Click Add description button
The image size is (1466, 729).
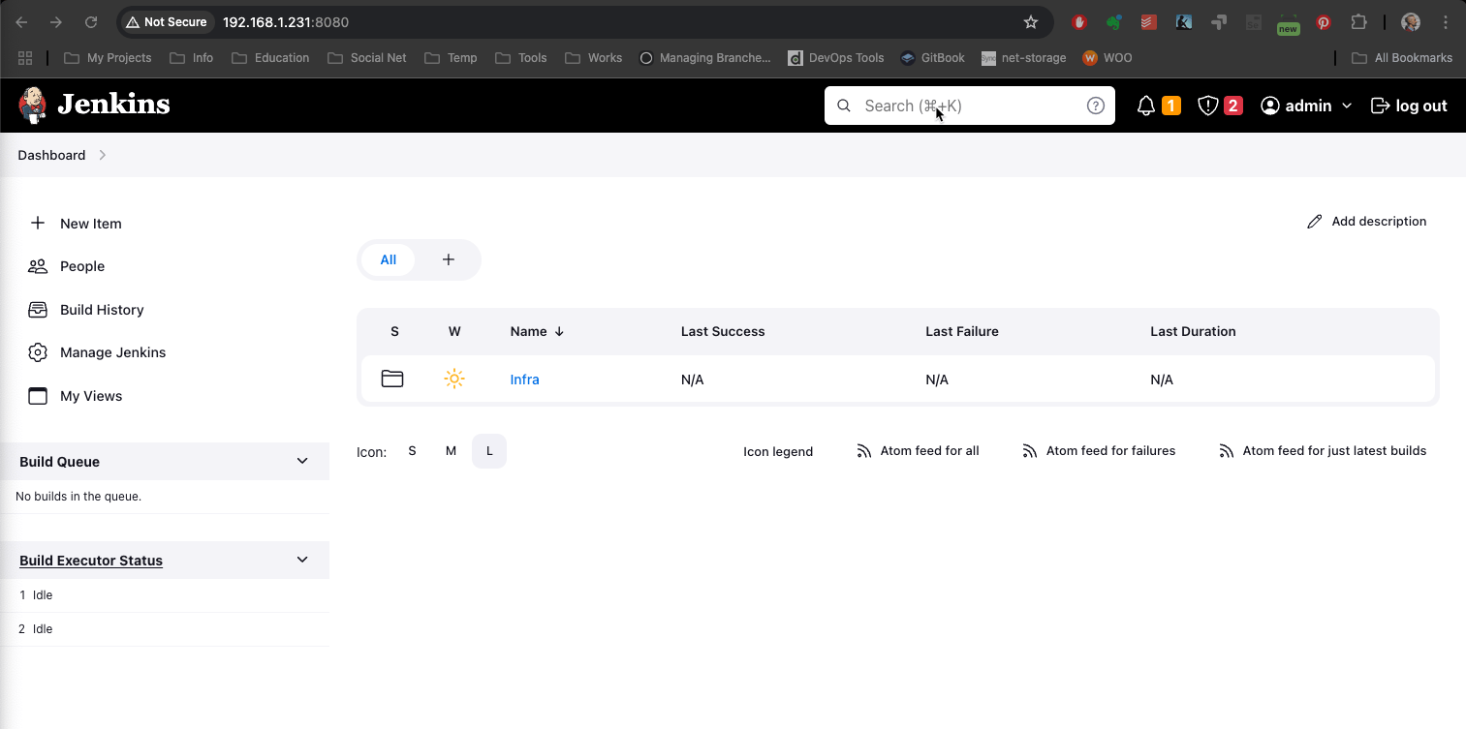coord(1367,222)
